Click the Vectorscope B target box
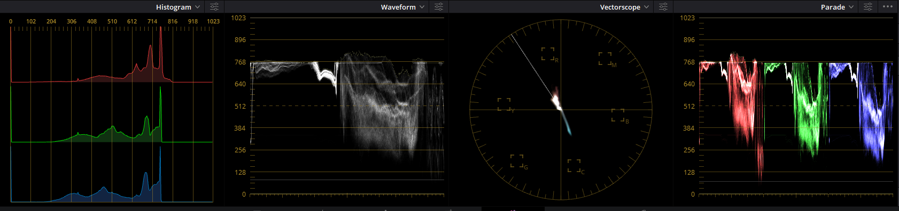 coord(618,115)
